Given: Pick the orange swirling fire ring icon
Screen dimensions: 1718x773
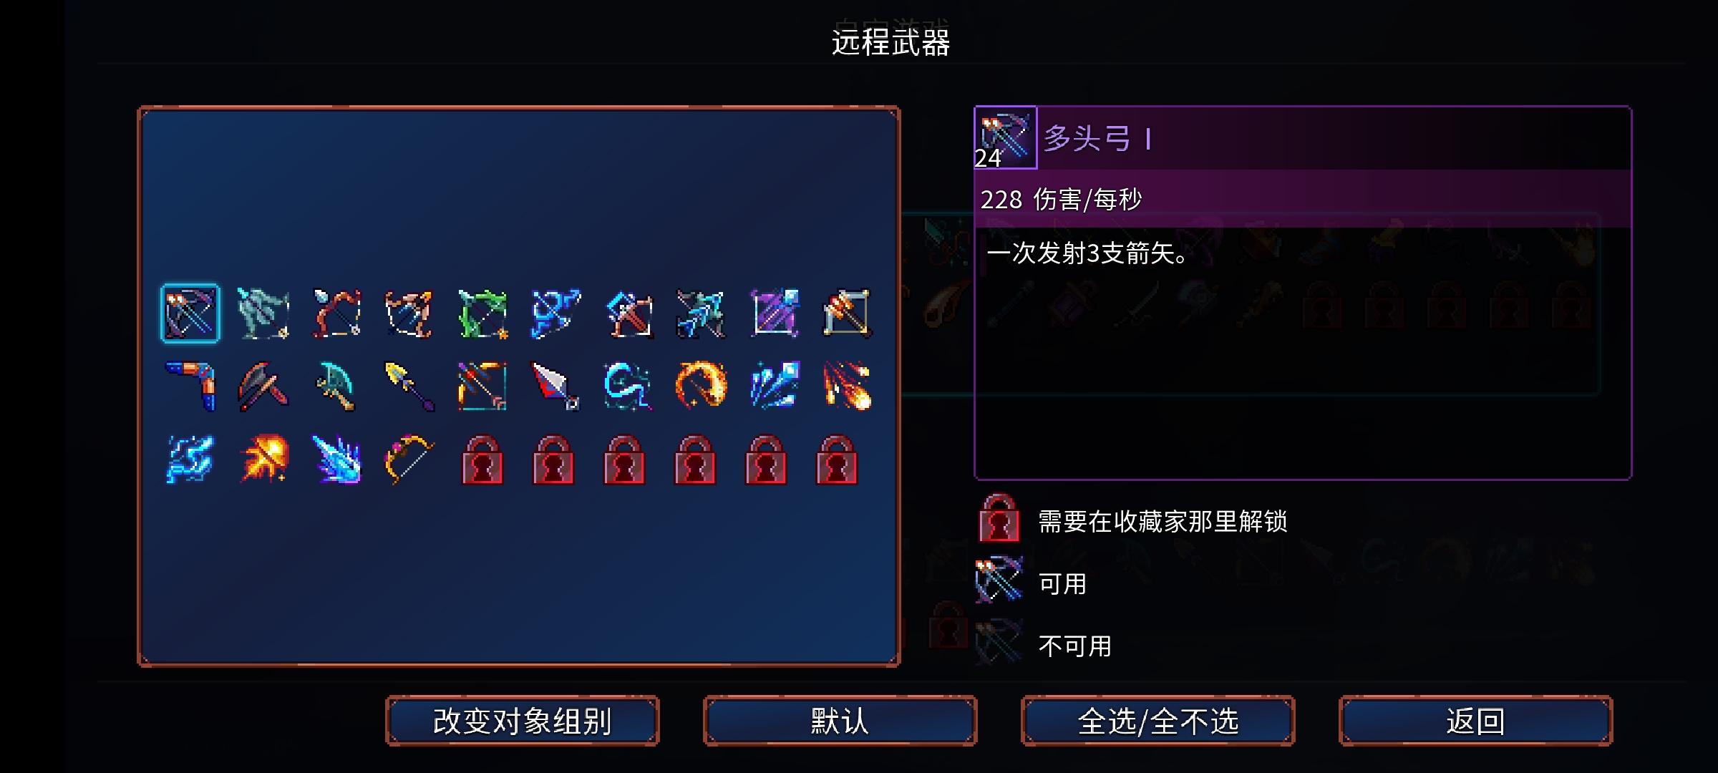Looking at the screenshot, I should [701, 386].
